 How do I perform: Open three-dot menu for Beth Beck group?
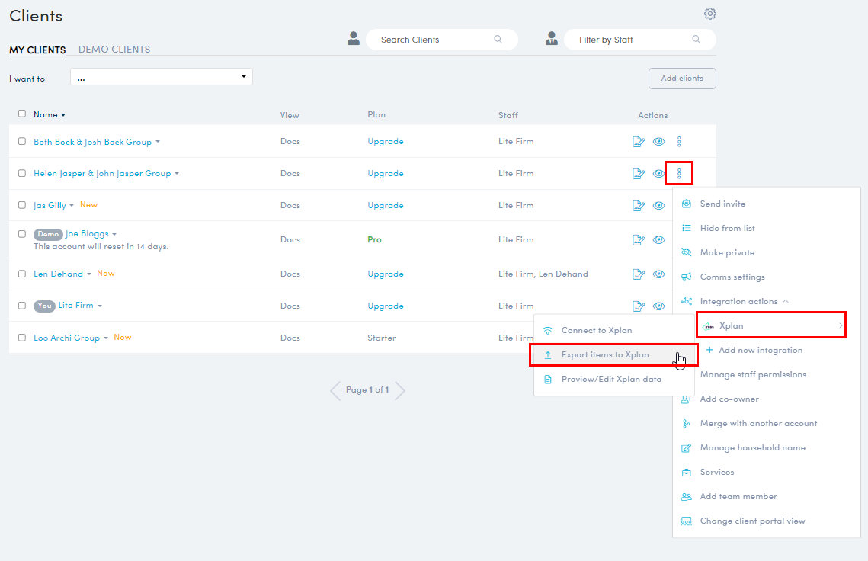pos(679,142)
